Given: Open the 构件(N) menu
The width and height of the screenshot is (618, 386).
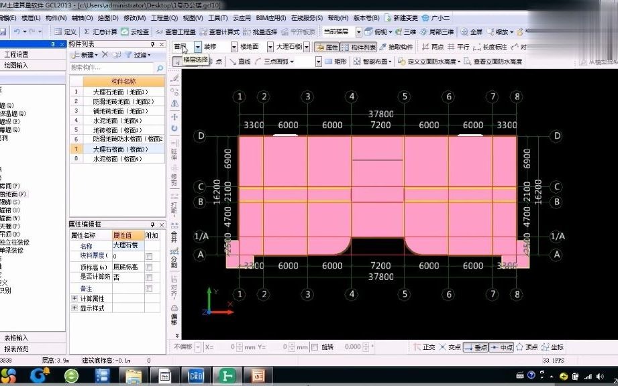Looking at the screenshot, I should click(x=56, y=18).
